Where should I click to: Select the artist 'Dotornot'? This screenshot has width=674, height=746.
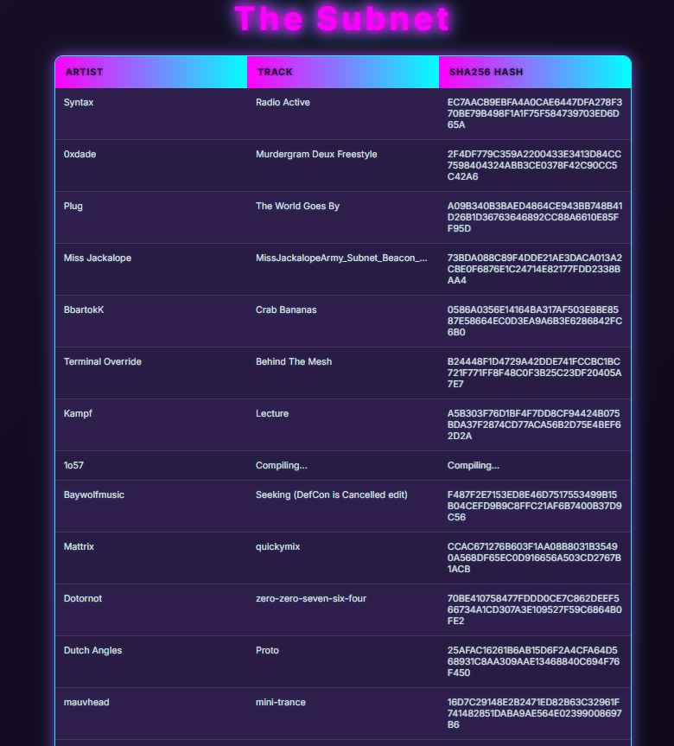click(83, 598)
